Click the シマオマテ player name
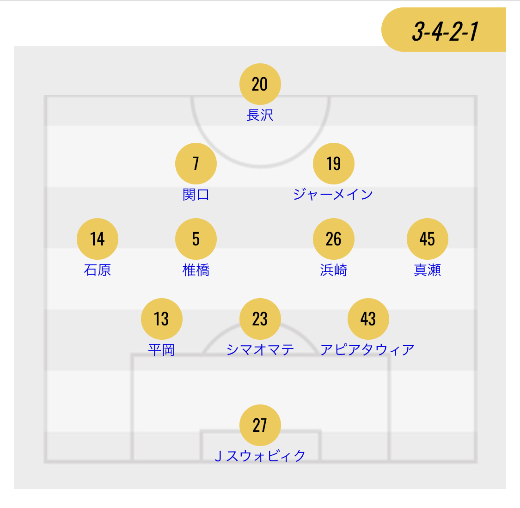 (x=260, y=350)
